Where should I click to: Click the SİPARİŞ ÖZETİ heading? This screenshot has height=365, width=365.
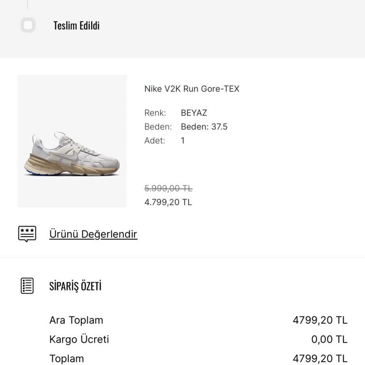coord(76,286)
